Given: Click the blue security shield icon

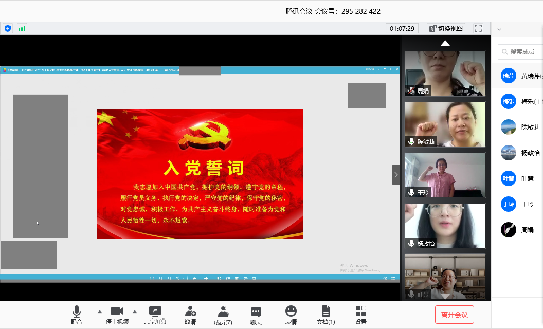Looking at the screenshot, I should (x=7, y=28).
